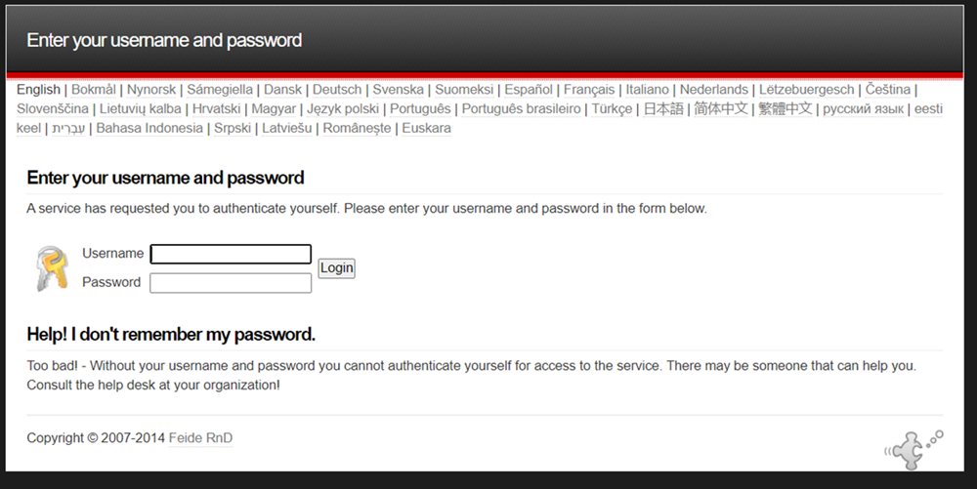Focus the Username text field
The width and height of the screenshot is (977, 489).
231,254
